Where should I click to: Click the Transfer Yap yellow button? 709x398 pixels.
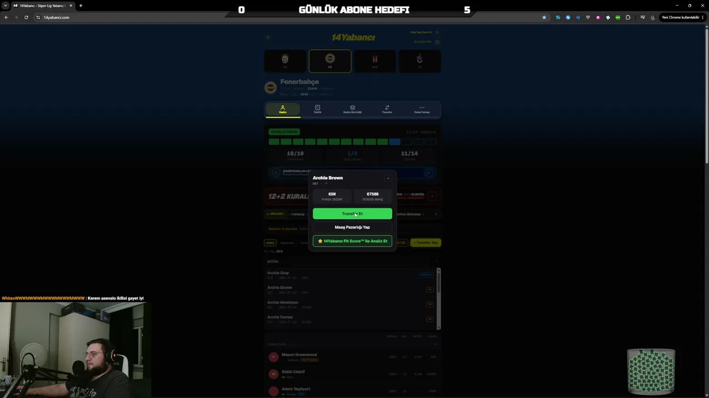click(x=426, y=242)
